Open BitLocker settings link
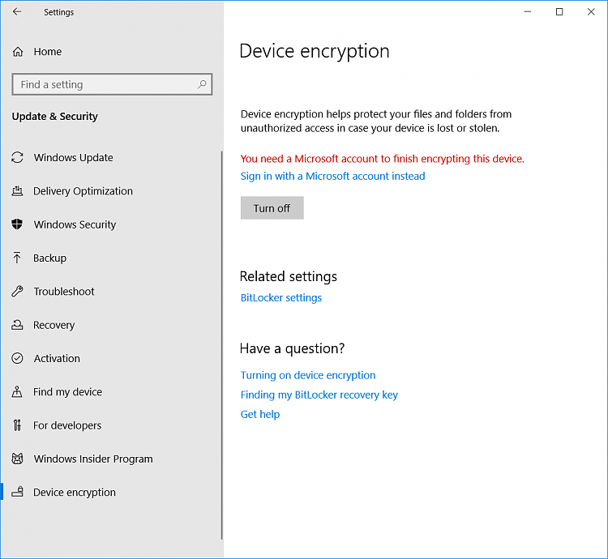The width and height of the screenshot is (608, 559). [281, 298]
